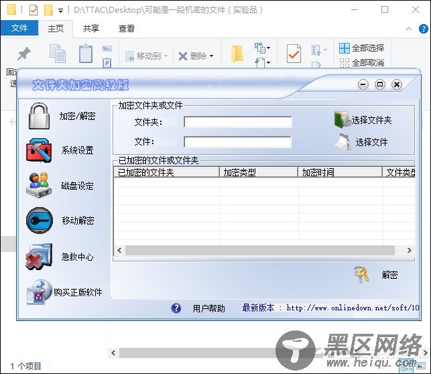
Task: Open 系统设置 toolbox icon
Action: pyautogui.click(x=39, y=150)
